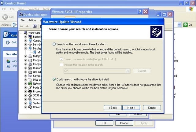Click the Sound speaker icon
196x132 pixels.
tap(30, 99)
